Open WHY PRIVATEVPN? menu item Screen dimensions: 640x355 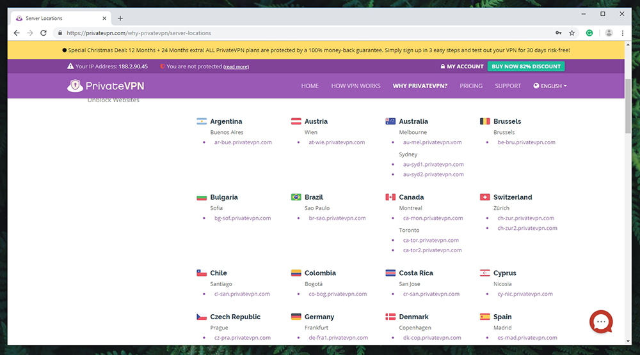[420, 86]
